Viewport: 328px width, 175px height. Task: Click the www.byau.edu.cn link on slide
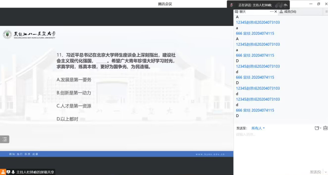210,154
